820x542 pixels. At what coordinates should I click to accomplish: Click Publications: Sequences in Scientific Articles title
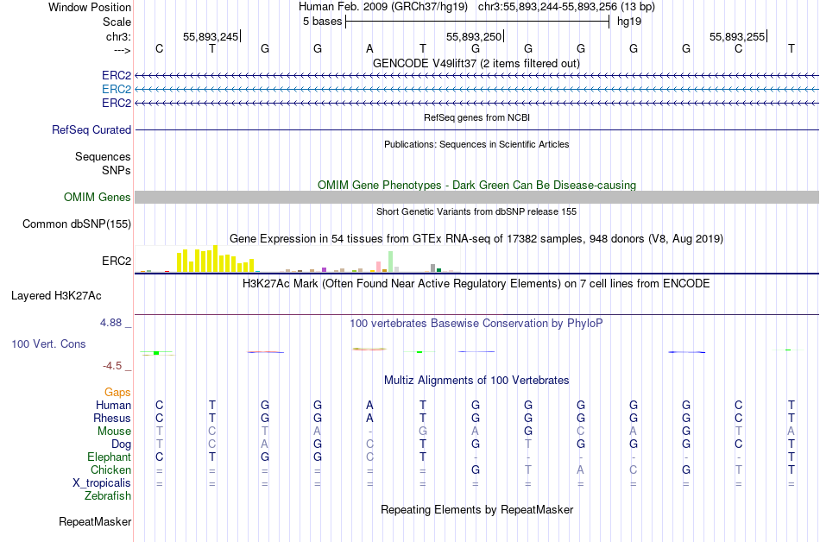tap(476, 144)
